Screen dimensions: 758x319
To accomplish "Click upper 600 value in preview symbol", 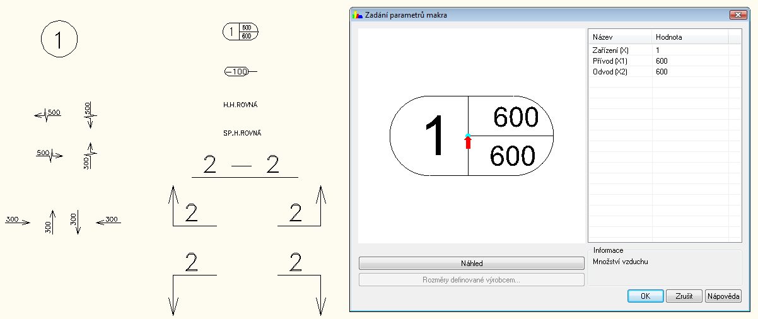I will click(516, 117).
